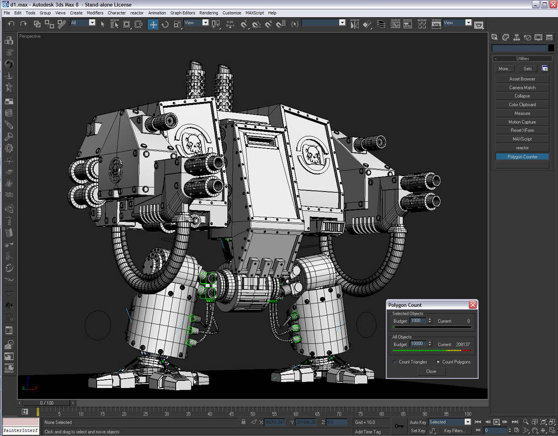Click the Selected Objects Budget field
The width and height of the screenshot is (558, 436).
[418, 321]
